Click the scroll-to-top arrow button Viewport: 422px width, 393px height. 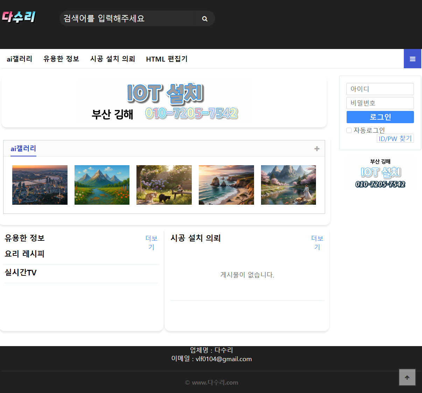pos(407,377)
